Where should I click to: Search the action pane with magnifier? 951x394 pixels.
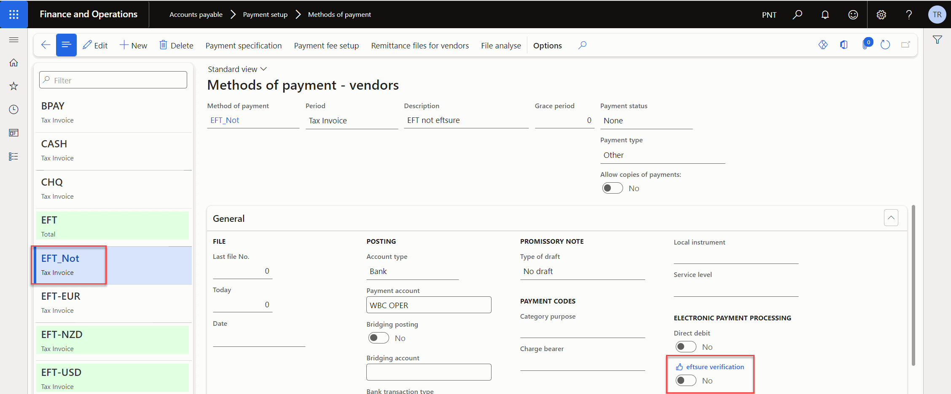582,45
